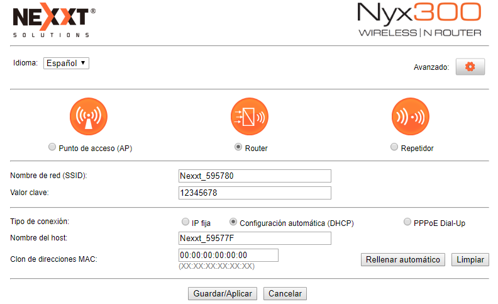The width and height of the screenshot is (498, 304).
Task: Click the Limpiar button
Action: [x=470, y=259]
